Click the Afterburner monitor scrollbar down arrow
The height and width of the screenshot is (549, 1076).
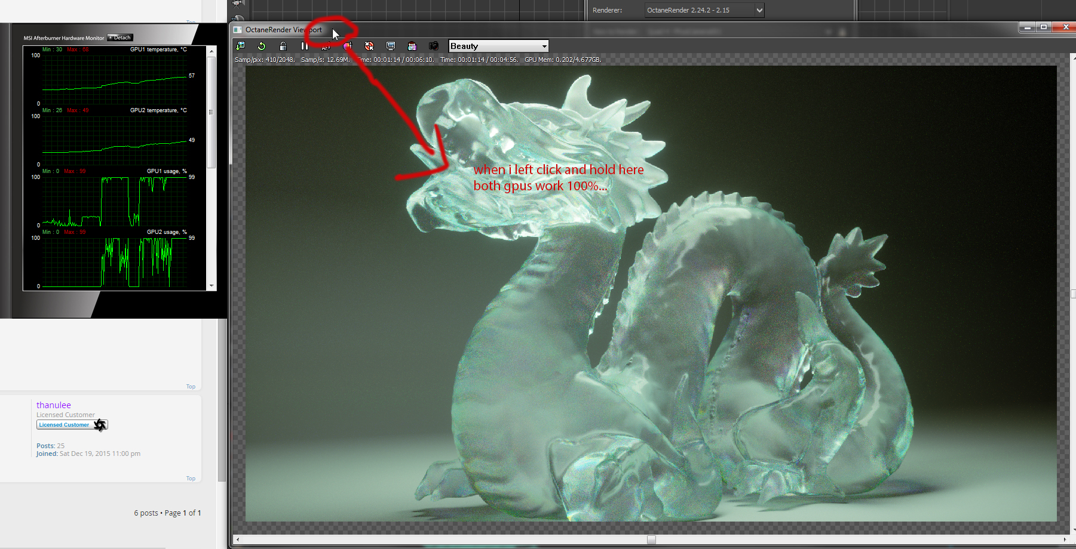coord(211,286)
